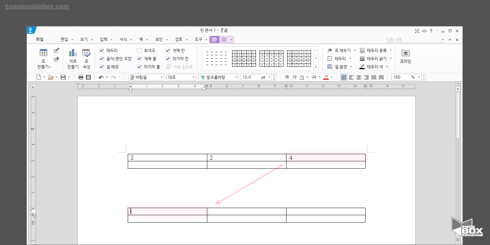This screenshot has width=490, height=245.
Task: Open the 입력 menu
Action: [104, 39]
